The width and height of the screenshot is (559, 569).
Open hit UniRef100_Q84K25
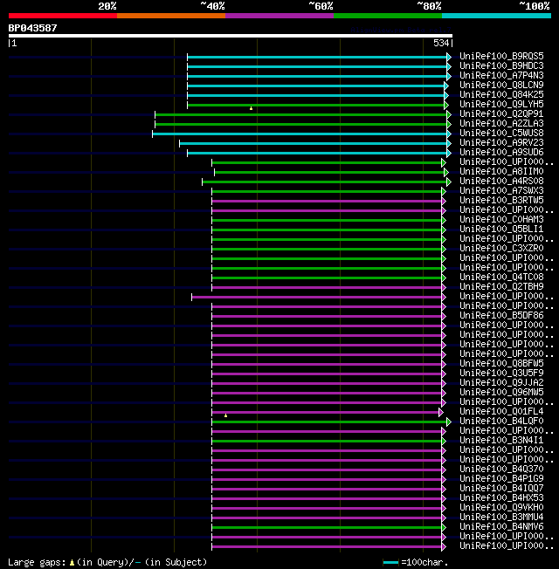point(501,95)
